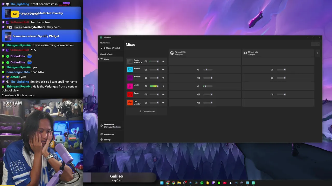Image resolution: width=332 pixels, height=186 pixels.
Task: Click the pink Music channel icon
Action: [x=130, y=86]
